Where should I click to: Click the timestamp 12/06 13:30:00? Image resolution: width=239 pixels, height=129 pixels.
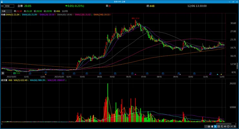click(197, 6)
